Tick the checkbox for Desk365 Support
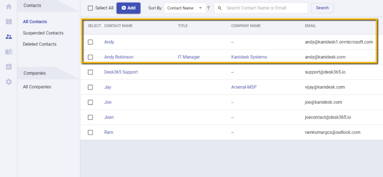Image resolution: width=383 pixels, height=177 pixels. pos(91,72)
